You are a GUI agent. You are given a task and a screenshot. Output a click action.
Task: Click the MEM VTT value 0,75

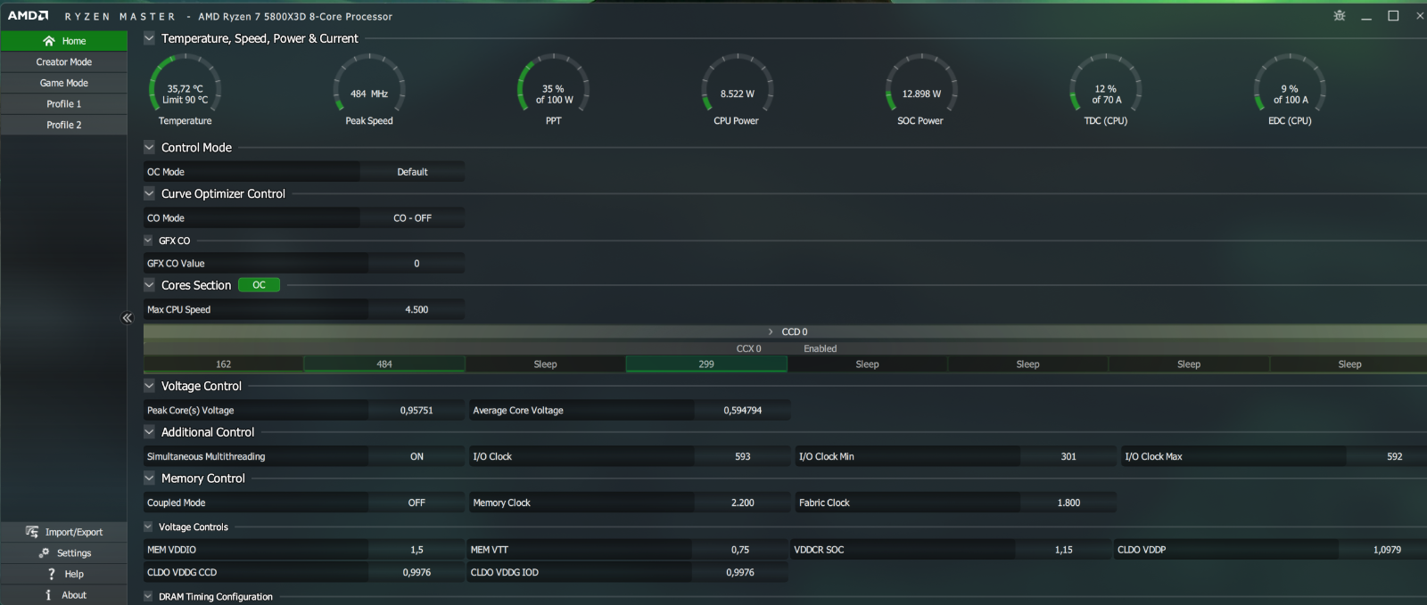coord(739,550)
